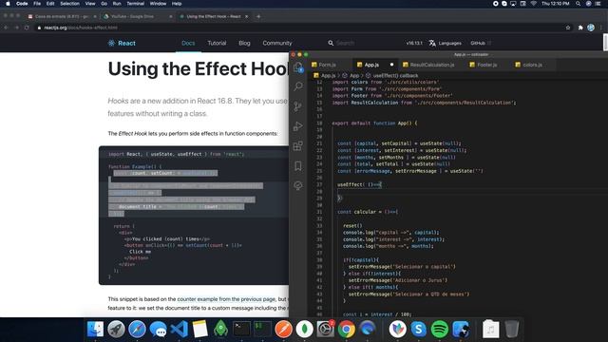The height and width of the screenshot is (342, 608).
Task: Open Google Chrome from the Dock
Action: 346,330
